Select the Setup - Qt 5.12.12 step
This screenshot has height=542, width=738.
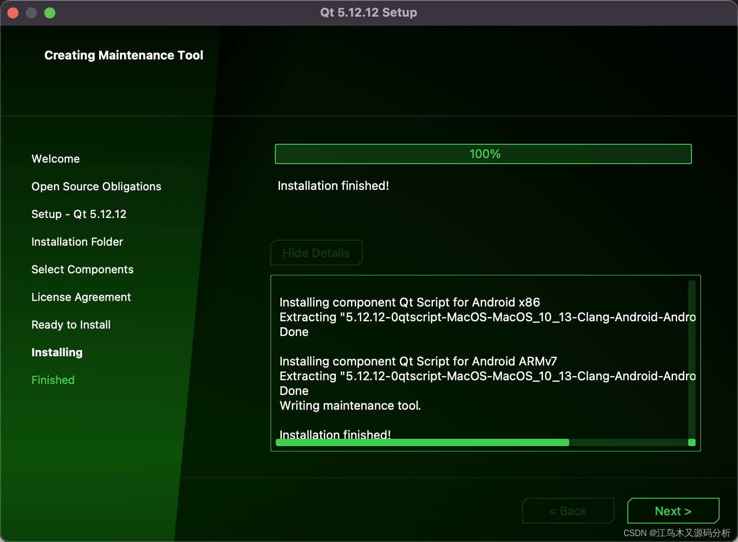(x=79, y=214)
